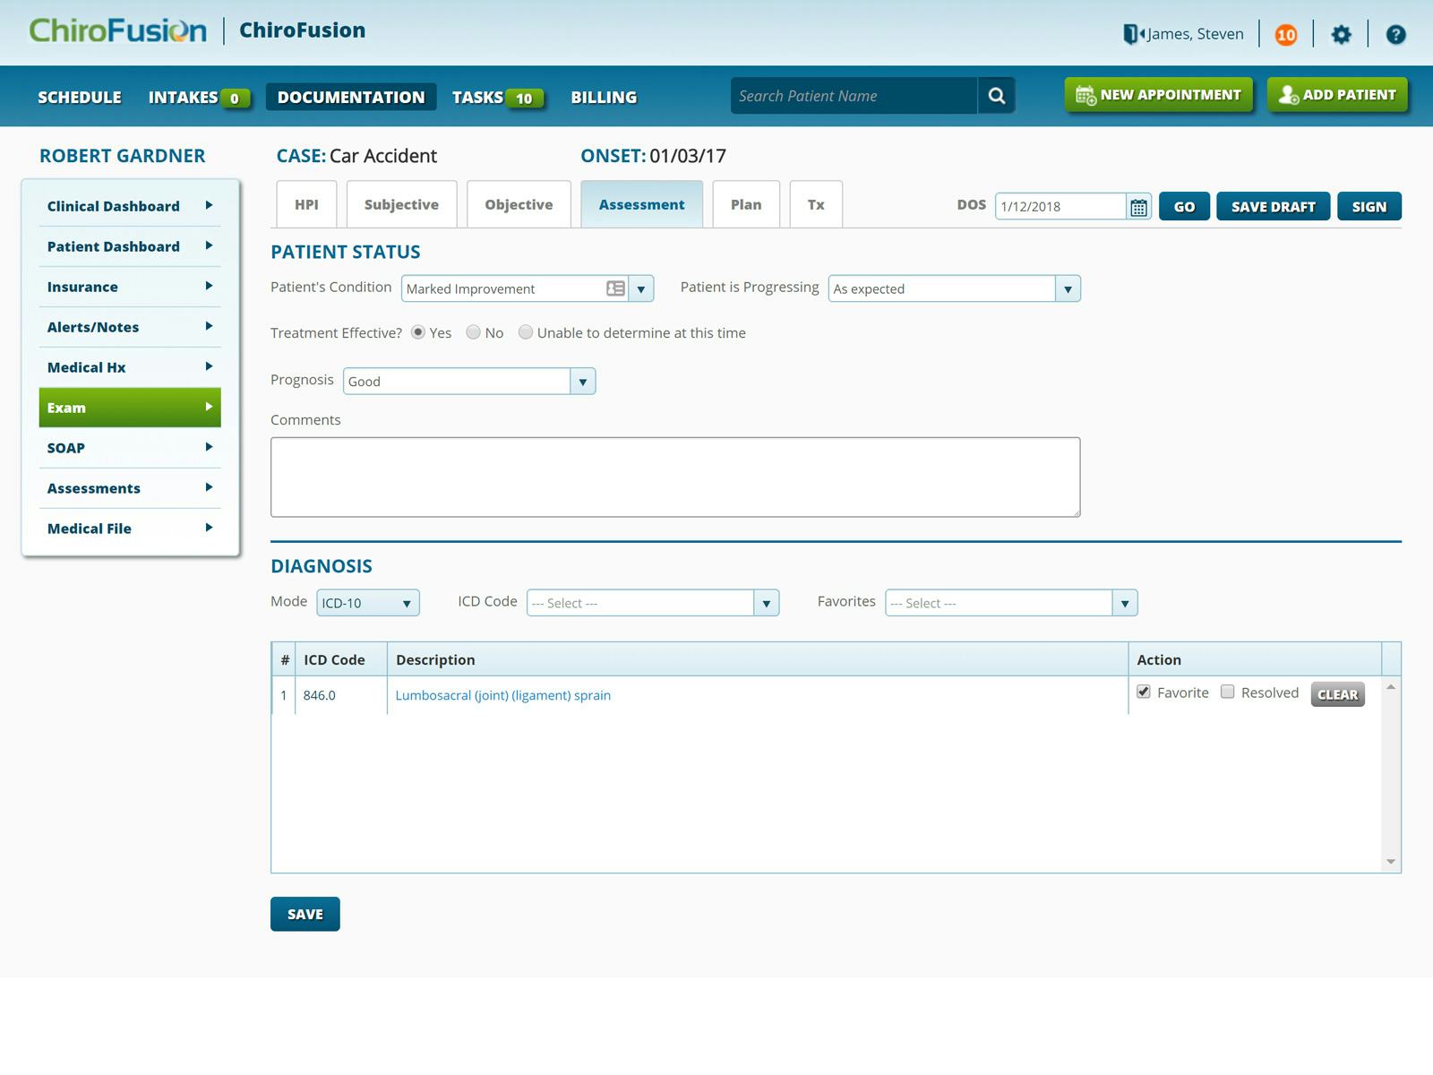Viewport: 1433px width, 1075px height.
Task: Uncheck the Favorite checkbox for diagnosis 846.0
Action: click(x=1144, y=692)
